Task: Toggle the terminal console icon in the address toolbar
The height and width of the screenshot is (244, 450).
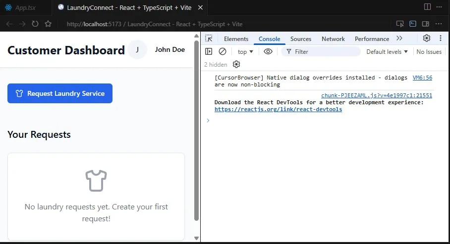Action: [x=413, y=24]
